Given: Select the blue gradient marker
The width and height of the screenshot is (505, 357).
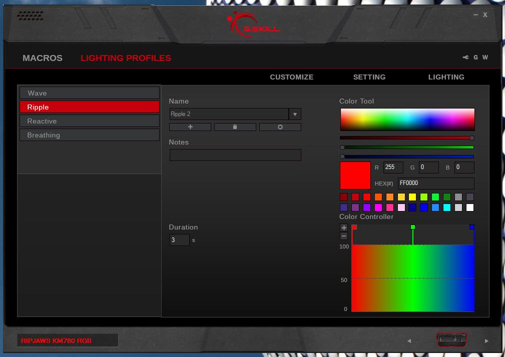Looking at the screenshot, I should (x=472, y=227).
